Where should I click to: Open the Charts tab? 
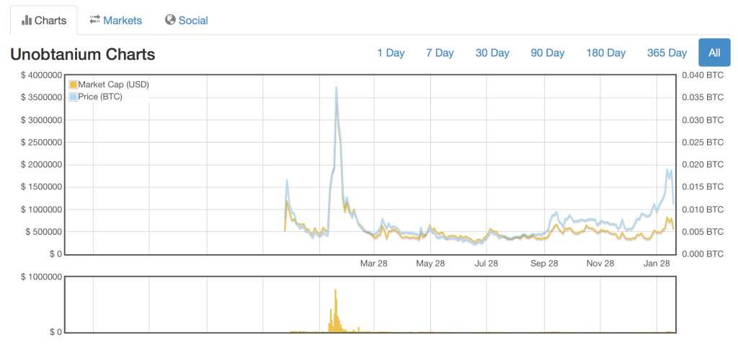coord(44,21)
